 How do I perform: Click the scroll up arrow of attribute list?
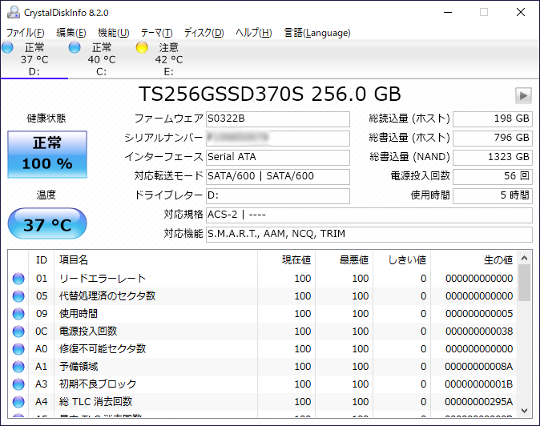click(x=524, y=258)
